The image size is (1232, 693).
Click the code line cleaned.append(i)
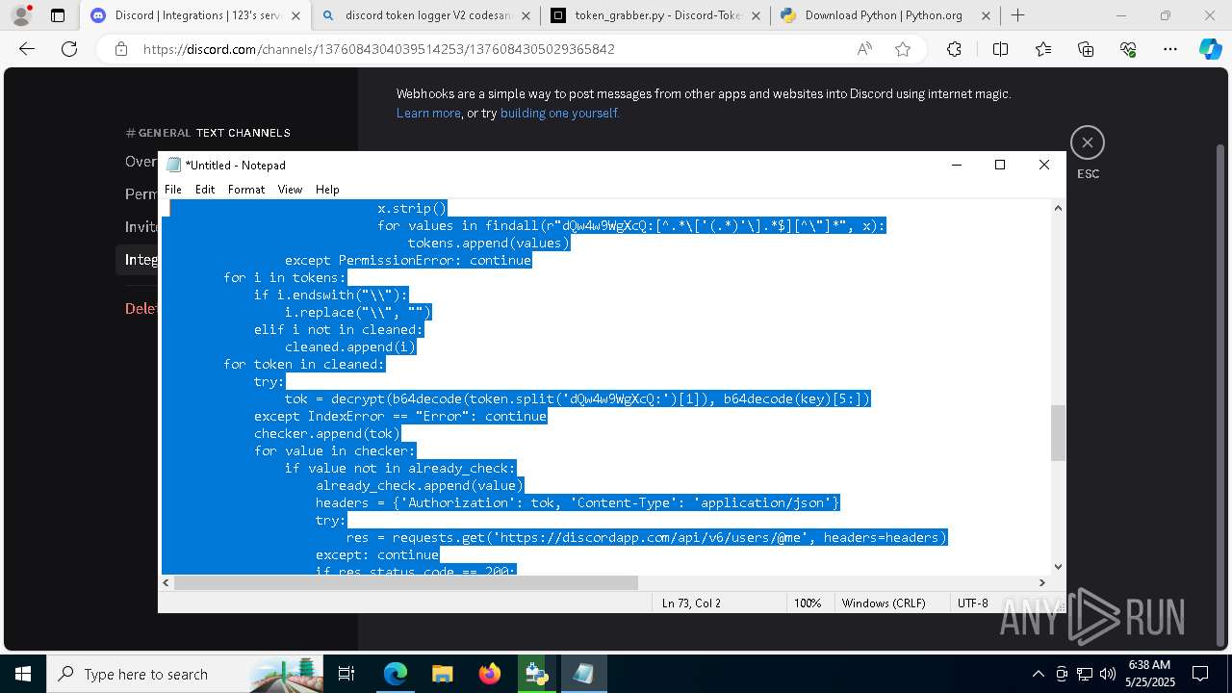click(350, 346)
